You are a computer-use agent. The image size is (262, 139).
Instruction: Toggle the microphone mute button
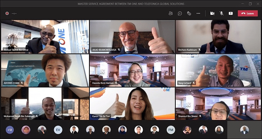pos(222,13)
